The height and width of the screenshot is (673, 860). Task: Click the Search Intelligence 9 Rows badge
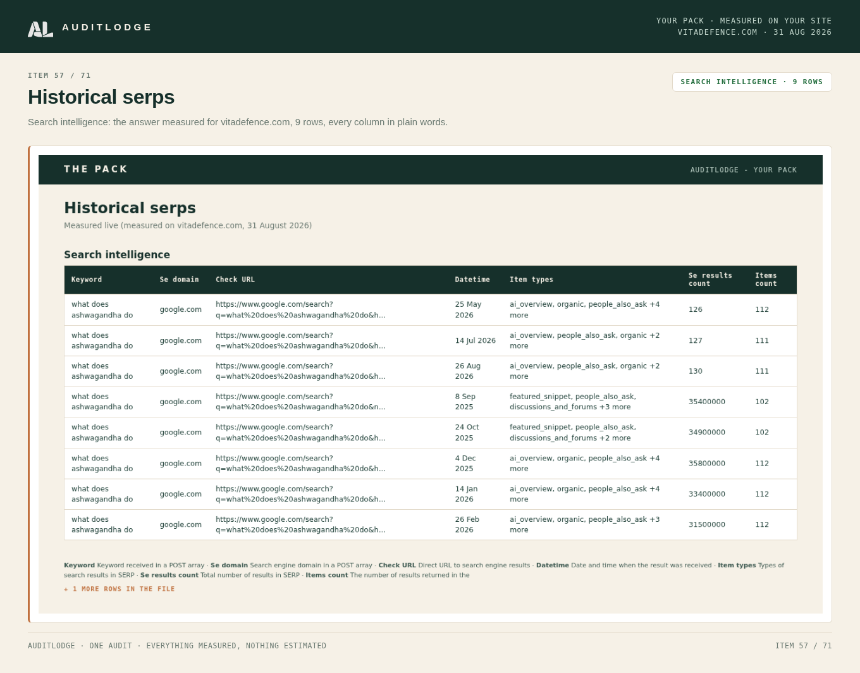click(752, 82)
